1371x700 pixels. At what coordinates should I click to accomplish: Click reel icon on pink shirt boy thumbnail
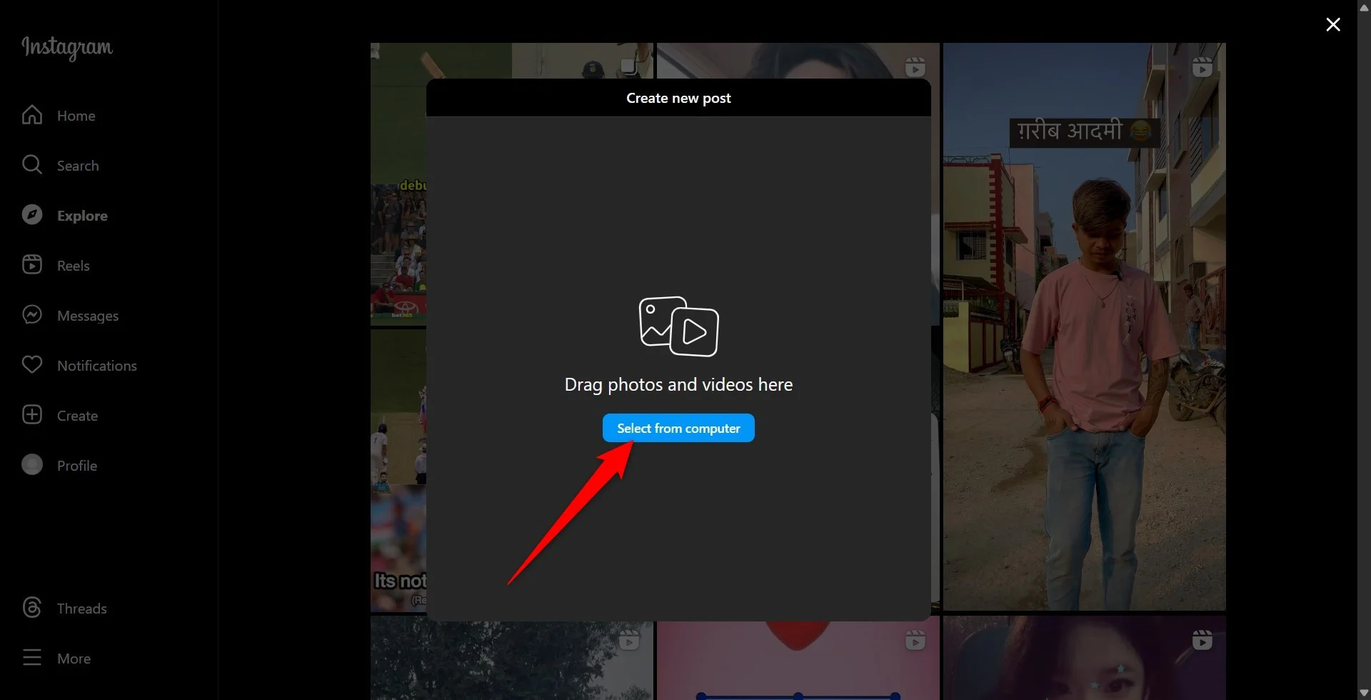(1202, 68)
